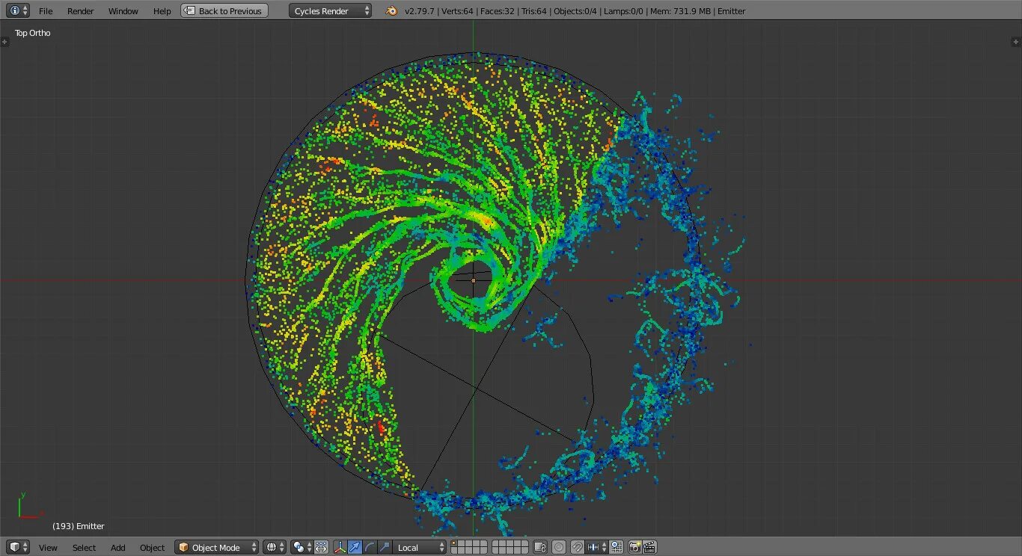The width and height of the screenshot is (1022, 556).
Task: Select the scale manipulator icon
Action: coord(385,547)
